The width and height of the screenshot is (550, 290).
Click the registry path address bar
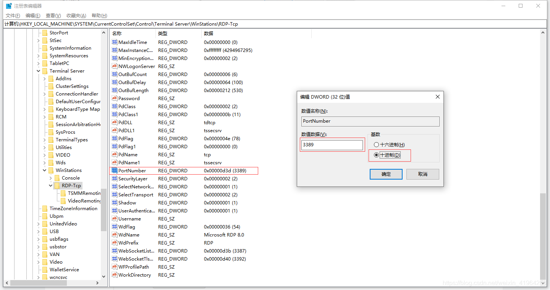(x=275, y=24)
